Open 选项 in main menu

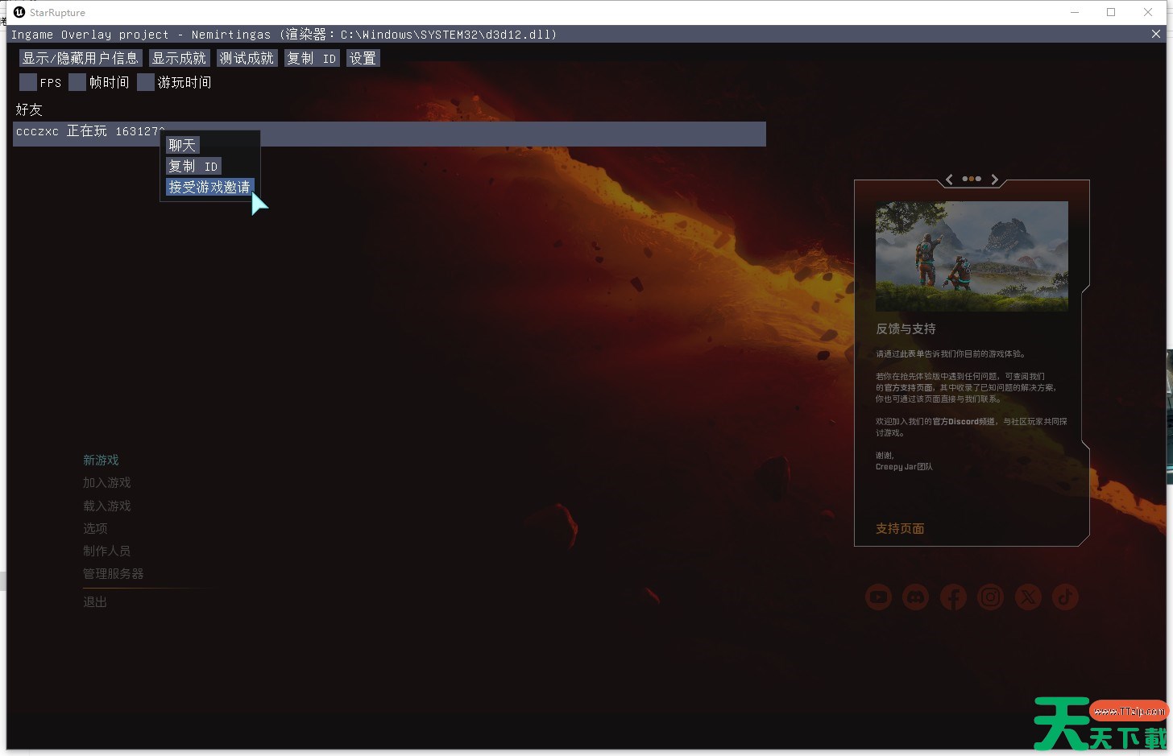[95, 528]
